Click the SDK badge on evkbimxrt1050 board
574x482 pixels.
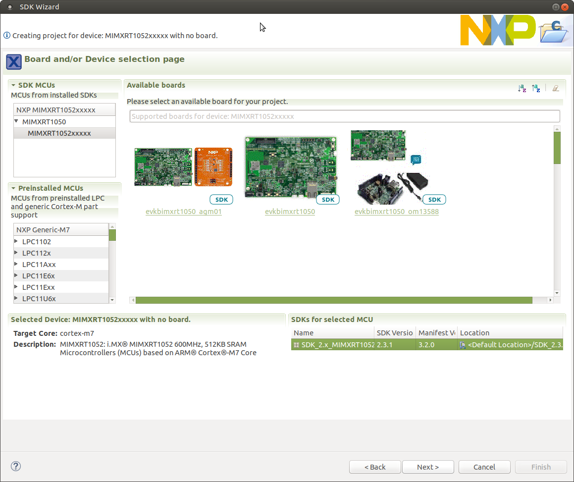(x=328, y=200)
